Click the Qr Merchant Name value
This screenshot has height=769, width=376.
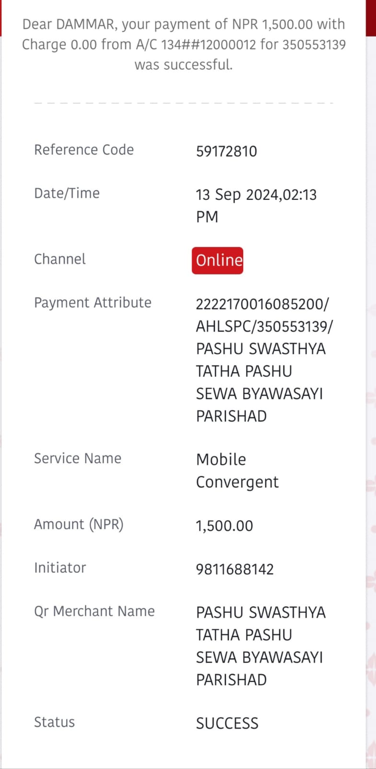coord(260,646)
